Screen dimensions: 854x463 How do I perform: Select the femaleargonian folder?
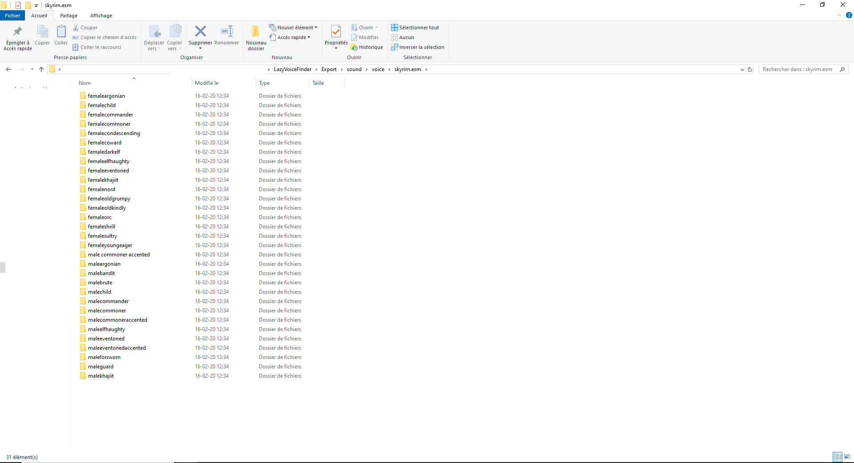tap(106, 96)
